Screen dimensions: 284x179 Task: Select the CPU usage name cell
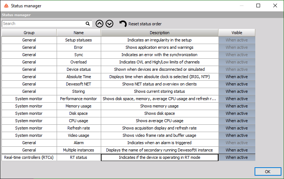click(x=79, y=121)
